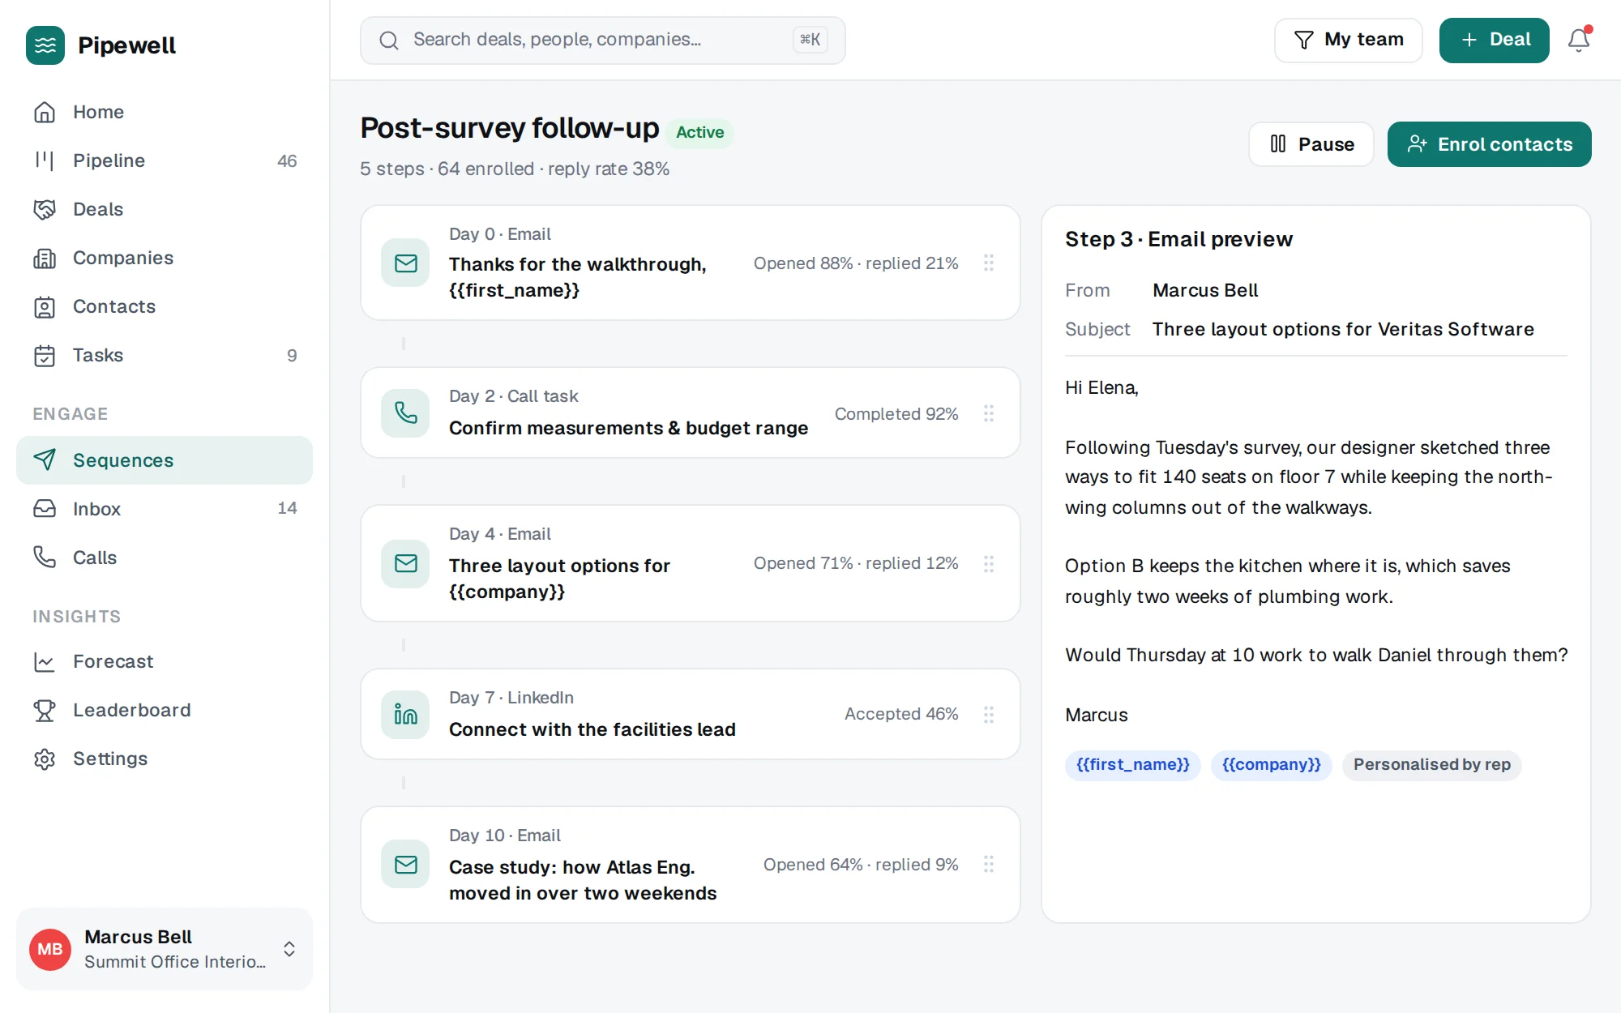Click the drag handle on the Case study step

[989, 864]
